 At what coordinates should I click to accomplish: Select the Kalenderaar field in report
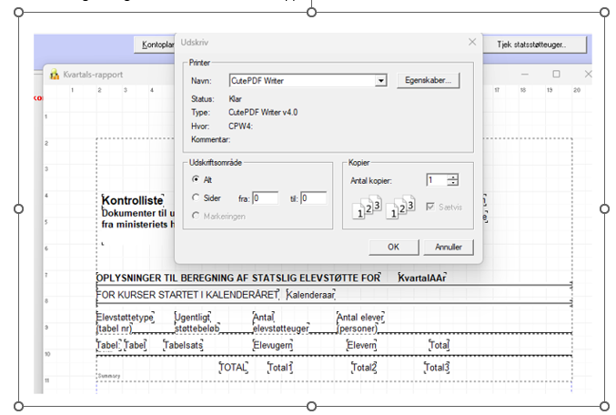tap(310, 294)
